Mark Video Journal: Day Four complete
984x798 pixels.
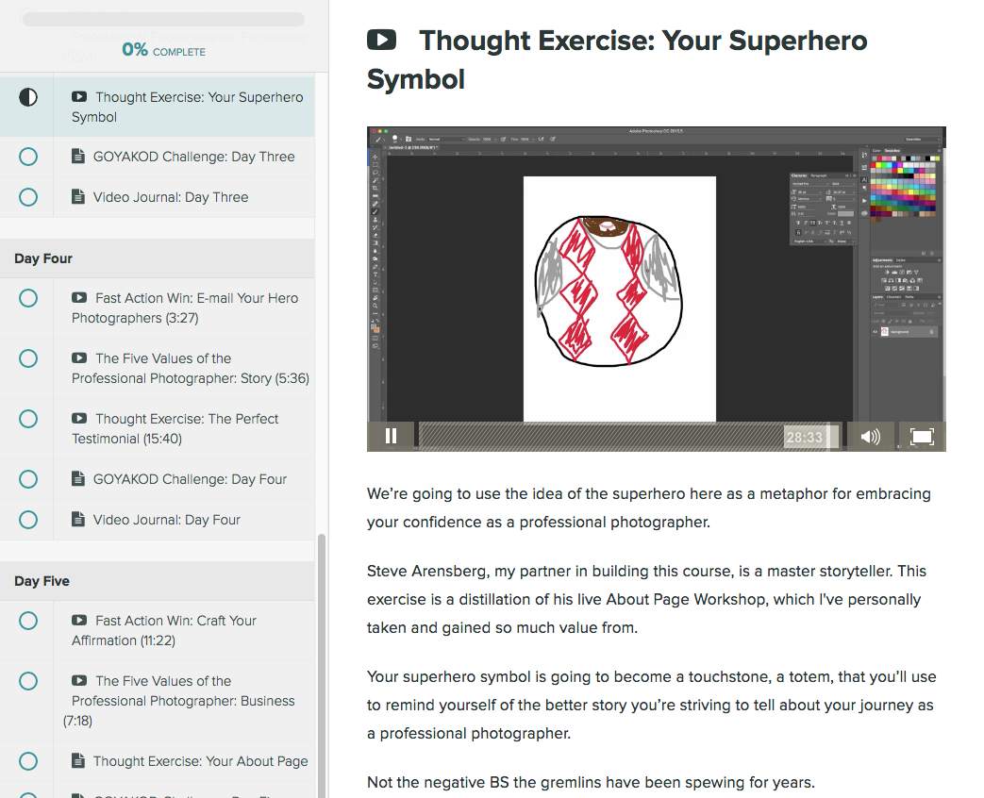28,520
